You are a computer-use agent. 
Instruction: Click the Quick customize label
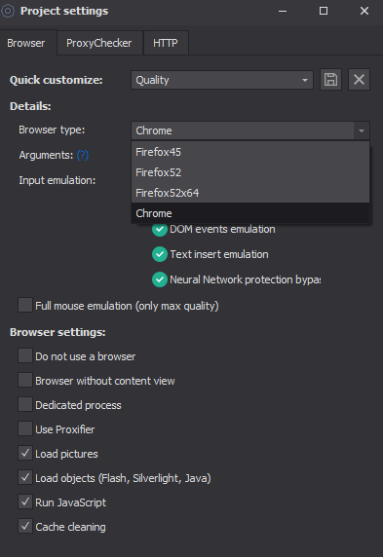[57, 80]
